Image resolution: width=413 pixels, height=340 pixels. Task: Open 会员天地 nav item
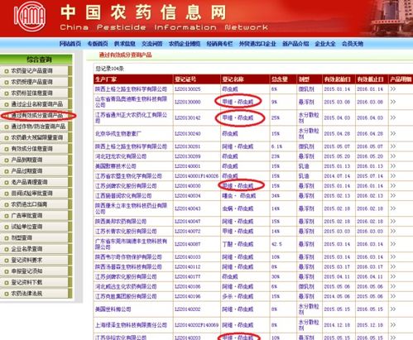(x=353, y=44)
